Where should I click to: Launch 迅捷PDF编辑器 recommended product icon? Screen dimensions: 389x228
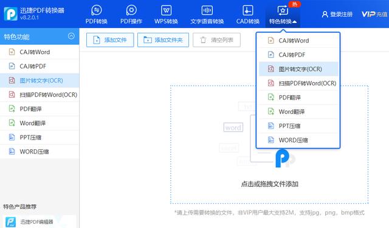(x=10, y=222)
